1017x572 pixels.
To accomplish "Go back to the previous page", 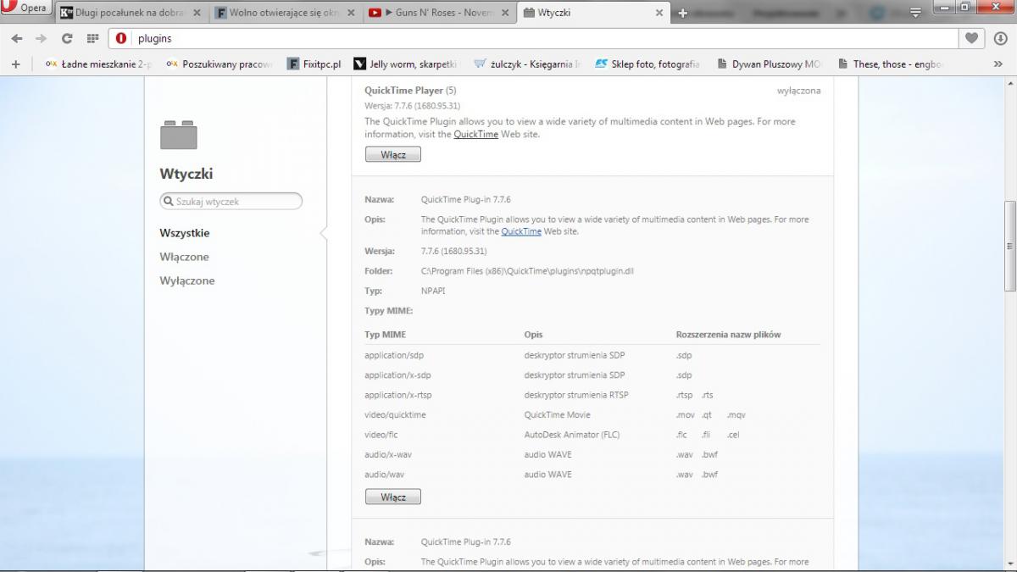I will [17, 38].
